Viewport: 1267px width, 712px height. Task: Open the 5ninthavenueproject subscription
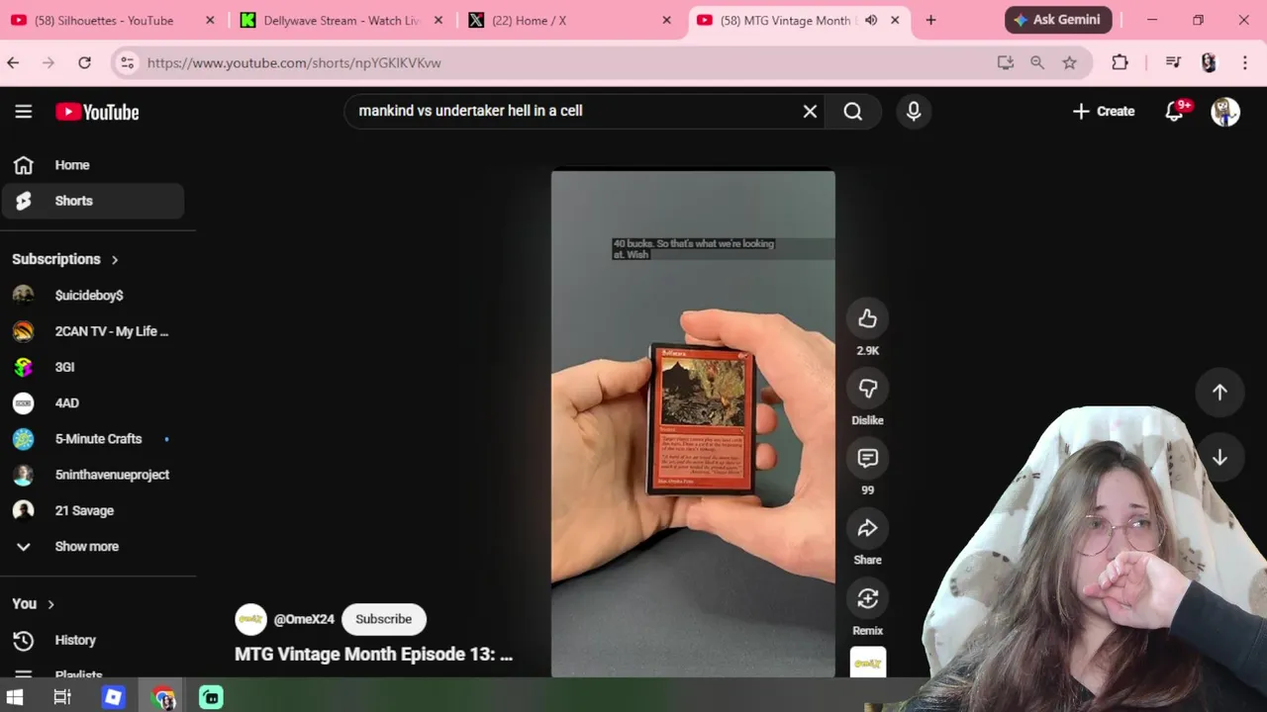click(92, 475)
